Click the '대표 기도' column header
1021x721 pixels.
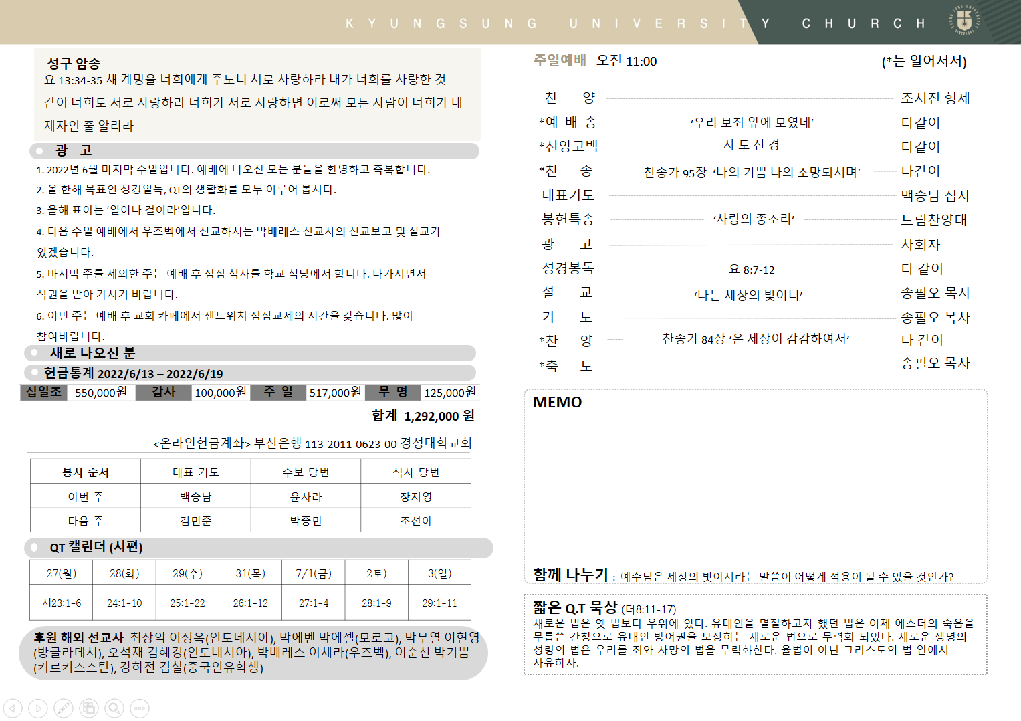click(x=196, y=472)
